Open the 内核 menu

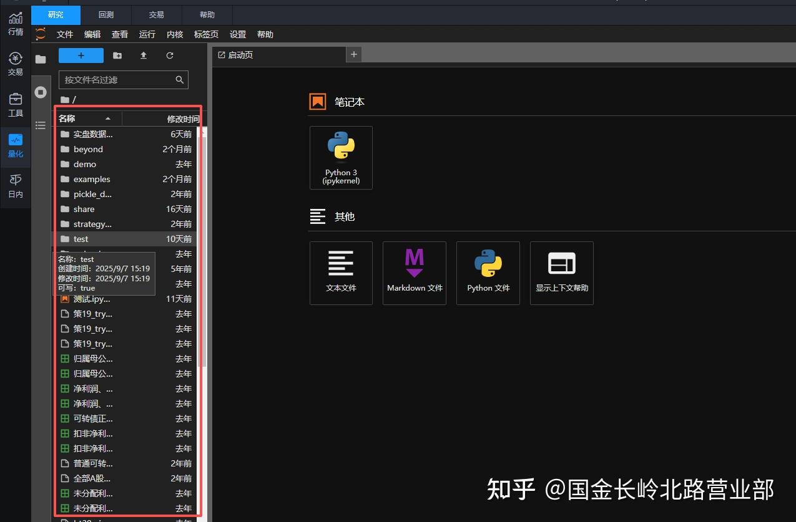click(175, 34)
